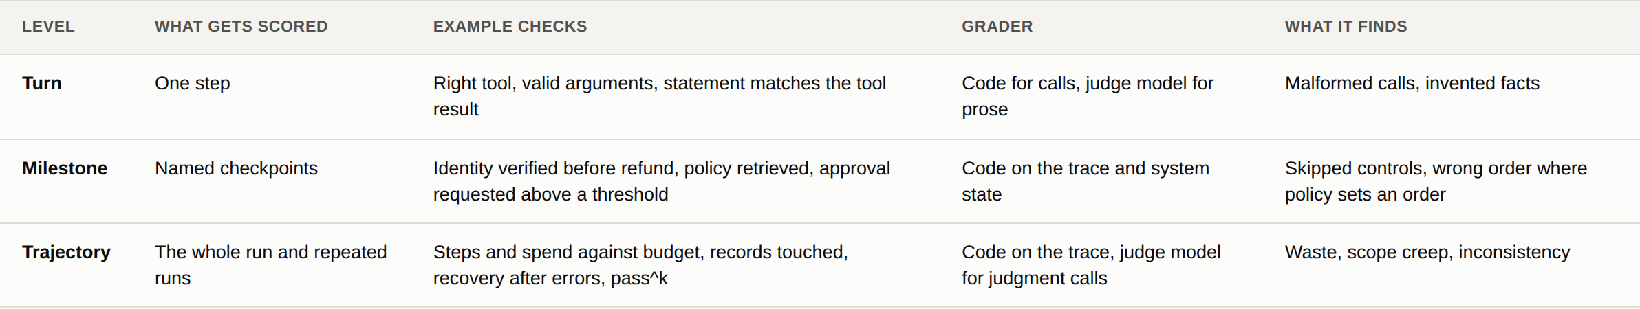
Task: Click 'Code for calls, judge model' cell
Action: point(1088,96)
